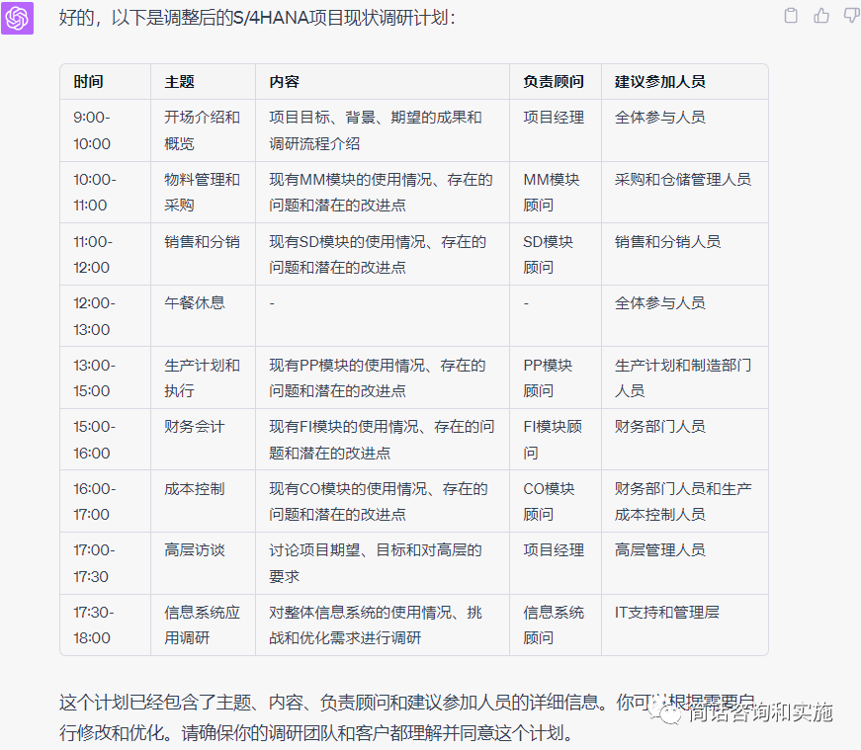Click the WeChat watermark logo icon
861x750 pixels.
point(669,712)
